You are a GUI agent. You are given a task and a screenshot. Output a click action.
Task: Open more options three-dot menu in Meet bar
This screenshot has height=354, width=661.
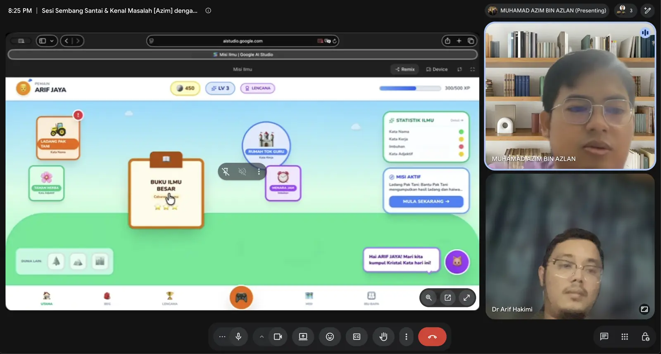click(406, 337)
